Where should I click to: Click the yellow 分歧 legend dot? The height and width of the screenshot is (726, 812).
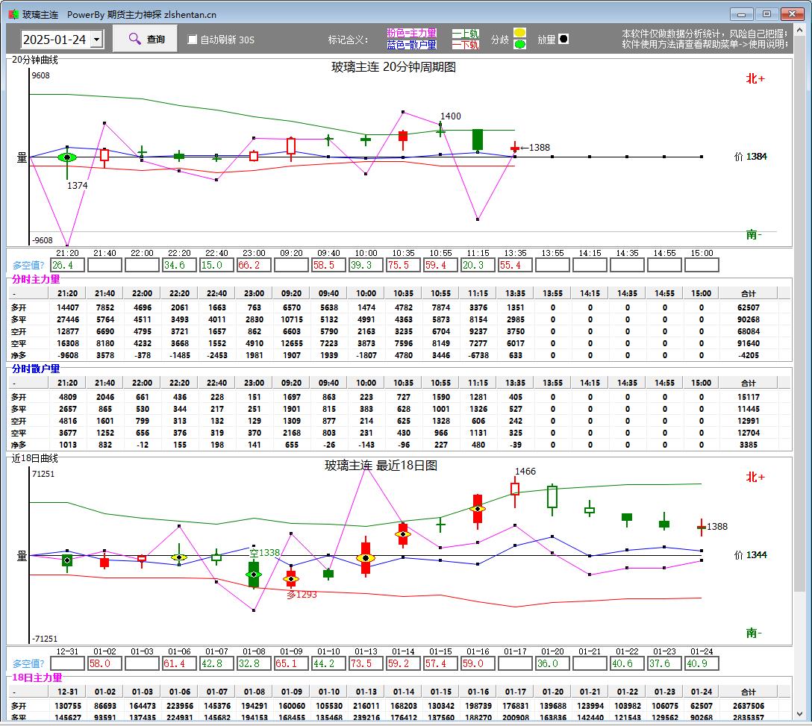(520, 33)
